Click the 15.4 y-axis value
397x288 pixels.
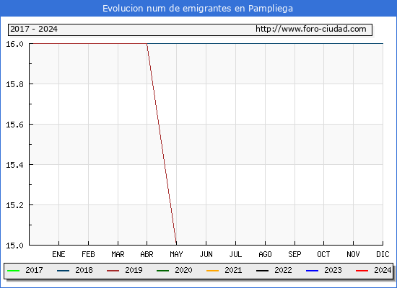14,165
